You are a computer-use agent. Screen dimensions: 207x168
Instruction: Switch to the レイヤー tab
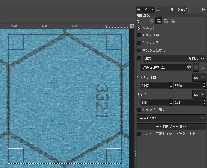146,10
